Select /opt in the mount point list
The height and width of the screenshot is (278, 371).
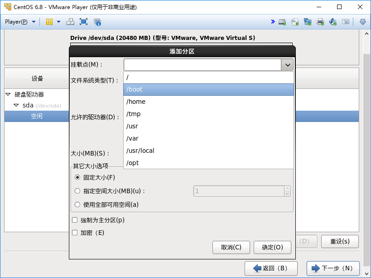click(208, 163)
